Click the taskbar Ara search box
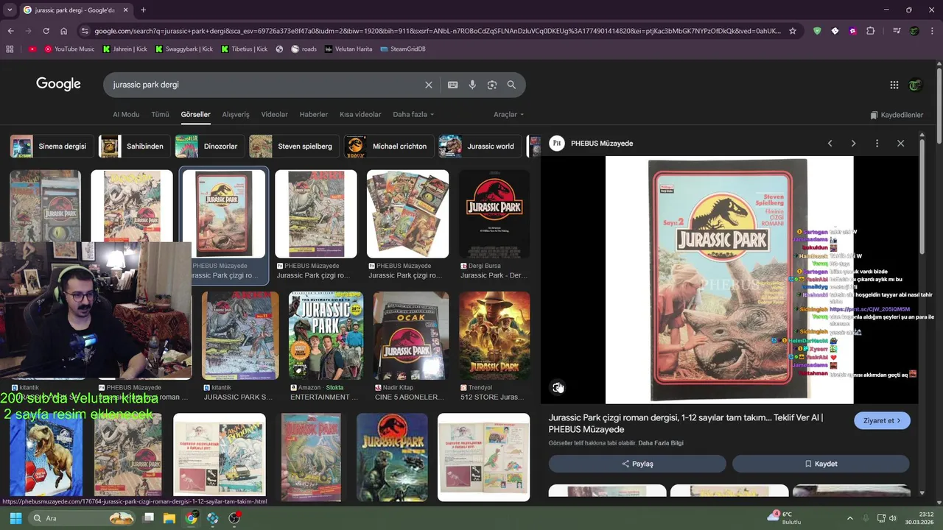The height and width of the screenshot is (530, 943). (x=83, y=518)
